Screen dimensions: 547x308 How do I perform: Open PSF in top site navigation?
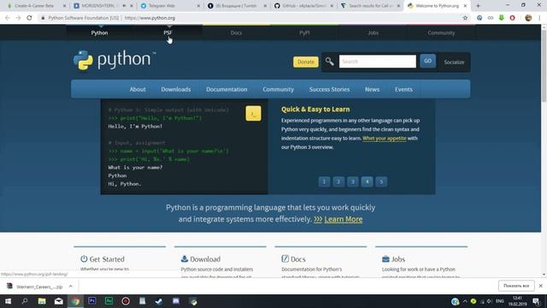[168, 33]
